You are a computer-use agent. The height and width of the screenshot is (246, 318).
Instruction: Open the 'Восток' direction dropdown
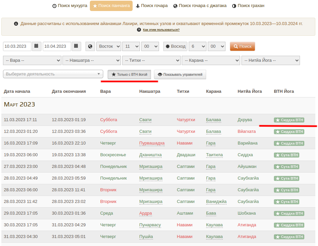point(109,46)
